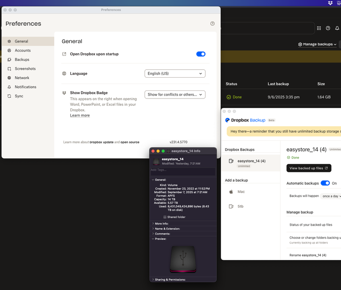Image resolution: width=341 pixels, height=290 pixels.
Task: Switch to the Backups preferences tab
Action: (22, 60)
